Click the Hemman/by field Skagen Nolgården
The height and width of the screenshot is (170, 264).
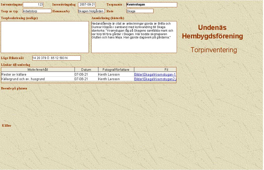(91, 11)
